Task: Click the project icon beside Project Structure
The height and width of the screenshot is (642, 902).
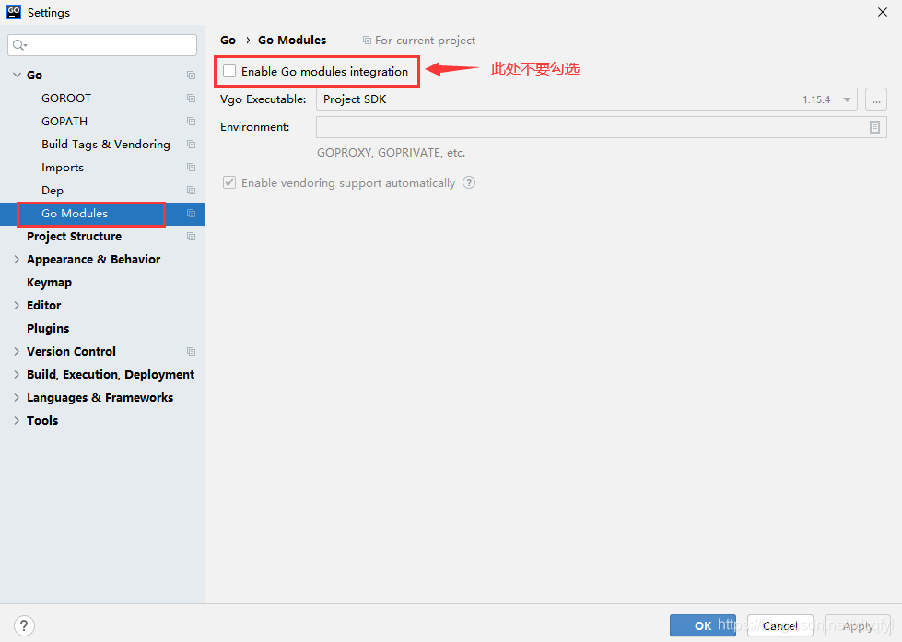Action: pyautogui.click(x=191, y=237)
